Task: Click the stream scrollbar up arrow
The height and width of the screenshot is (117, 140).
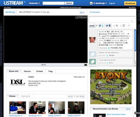Action: 135,63
